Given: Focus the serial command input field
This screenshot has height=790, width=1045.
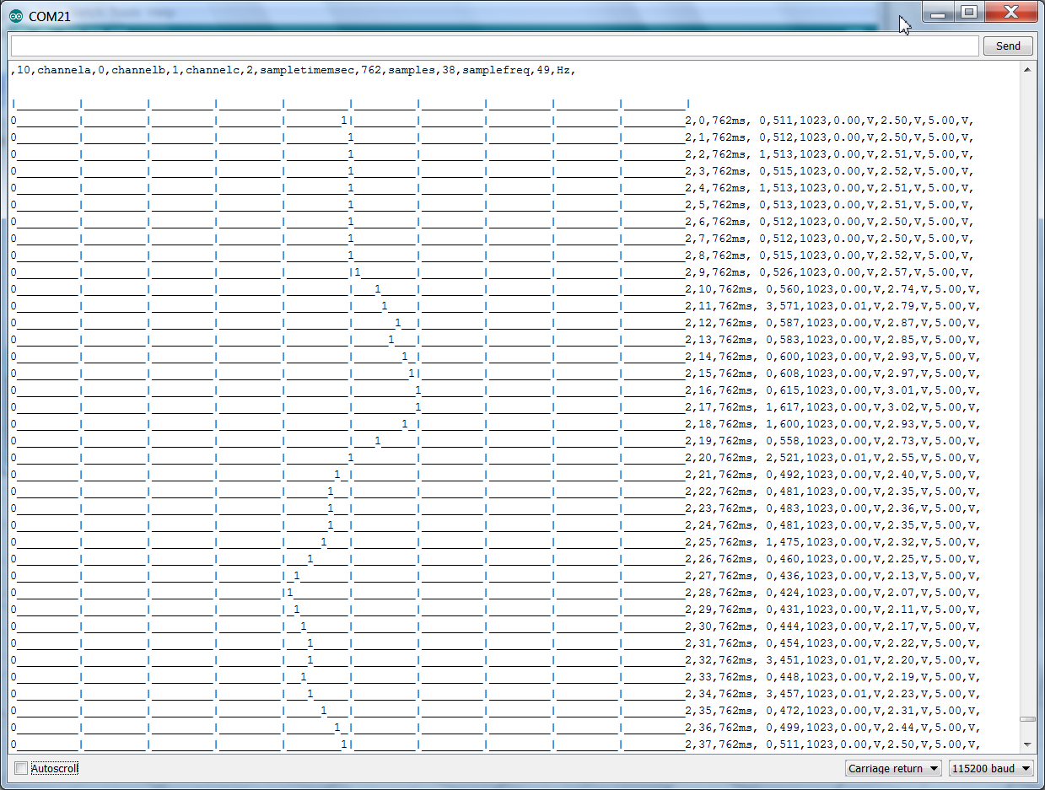Looking at the screenshot, I should (x=494, y=46).
